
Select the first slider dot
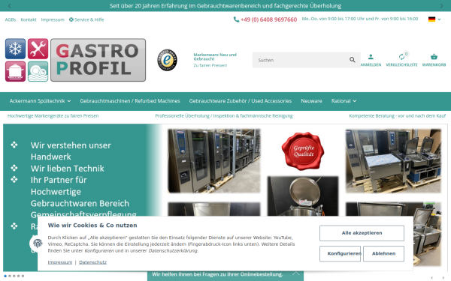tap(5, 276)
